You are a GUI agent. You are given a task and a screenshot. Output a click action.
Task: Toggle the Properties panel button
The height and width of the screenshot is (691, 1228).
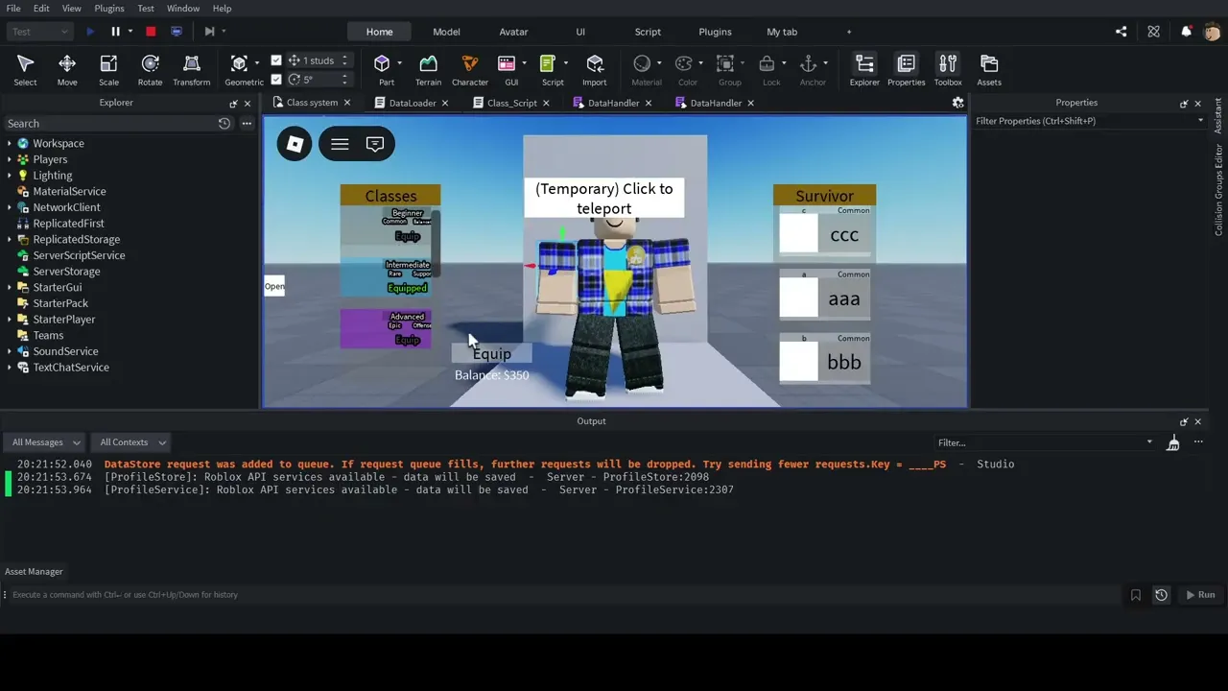click(x=906, y=70)
